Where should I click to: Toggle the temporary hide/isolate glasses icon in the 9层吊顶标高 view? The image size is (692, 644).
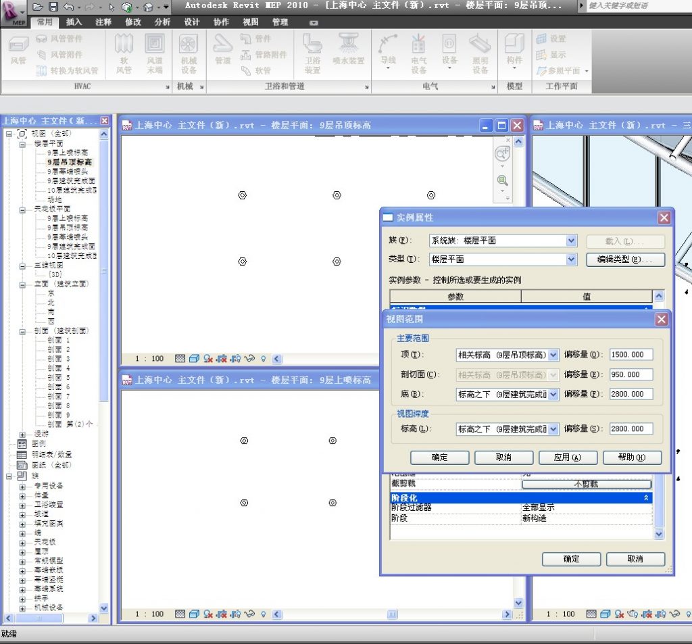click(x=249, y=358)
